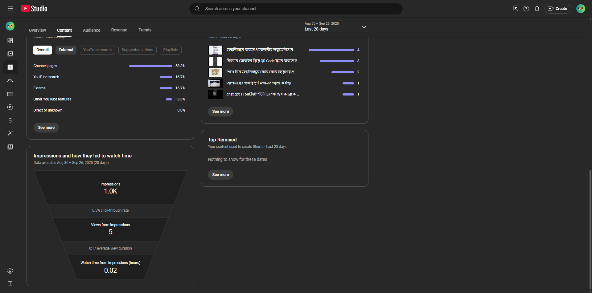Select the Suggested videos filter chip

137,50
